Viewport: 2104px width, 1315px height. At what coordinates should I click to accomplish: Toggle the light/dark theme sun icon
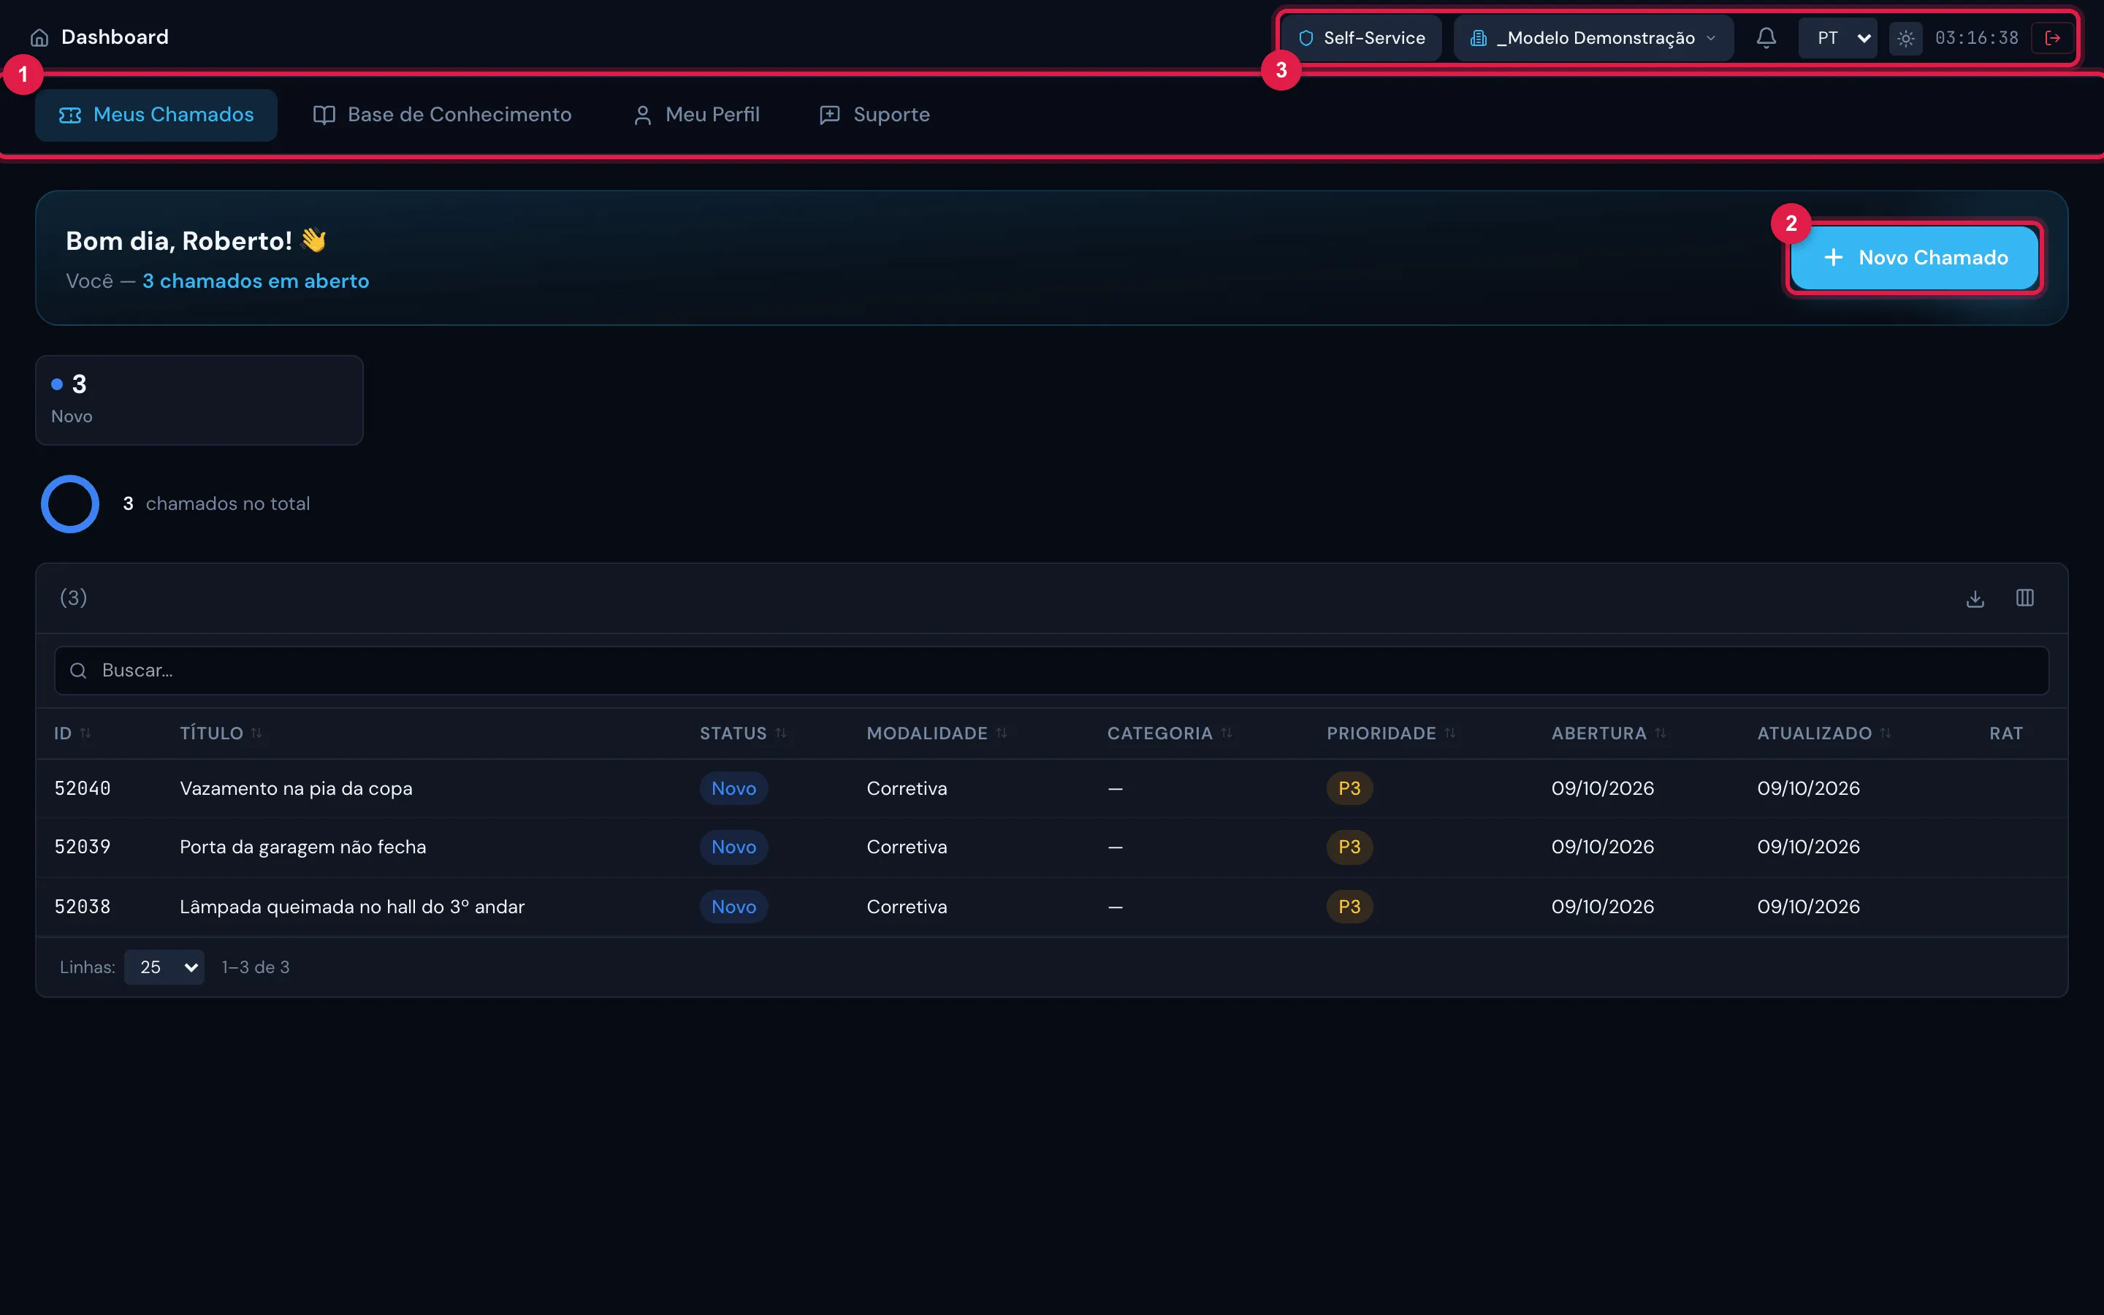pyautogui.click(x=1905, y=38)
